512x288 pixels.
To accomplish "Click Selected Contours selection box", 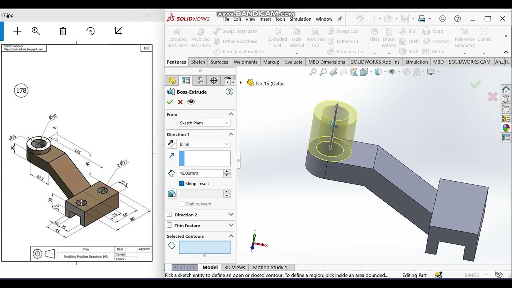I will click(x=204, y=248).
